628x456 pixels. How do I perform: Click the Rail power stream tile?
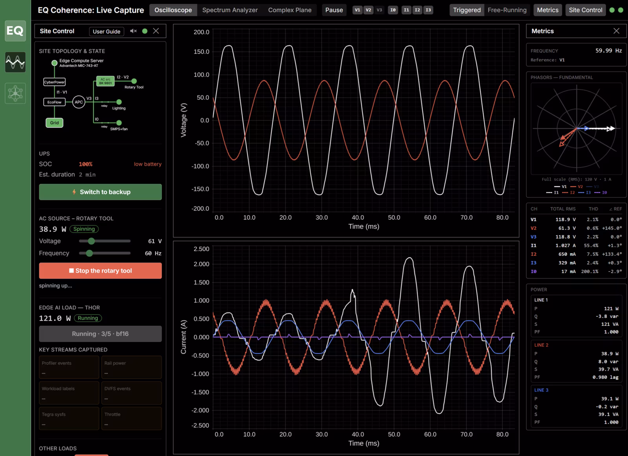(131, 367)
